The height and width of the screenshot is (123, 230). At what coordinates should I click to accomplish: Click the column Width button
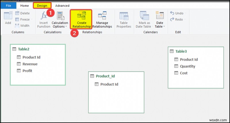point(22,26)
